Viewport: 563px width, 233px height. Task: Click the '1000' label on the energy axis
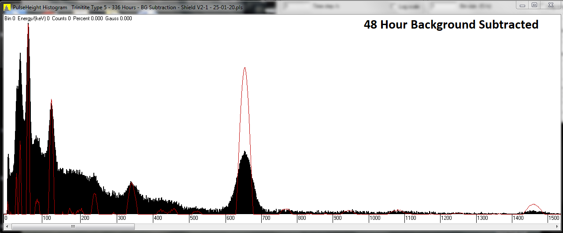tap(375, 218)
